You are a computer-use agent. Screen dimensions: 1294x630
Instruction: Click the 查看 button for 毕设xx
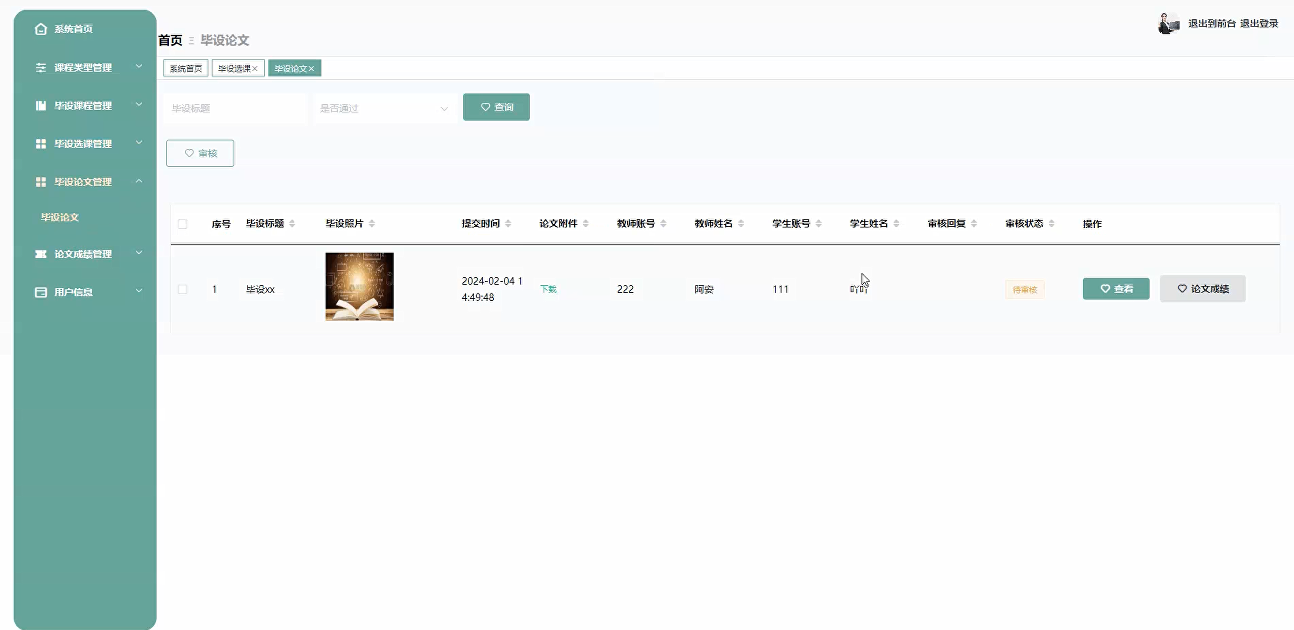pos(1116,289)
